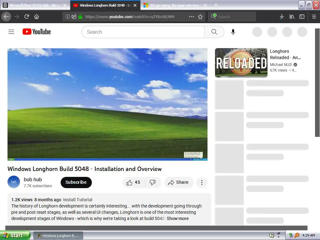Click the 1.2K views text
This screenshot has width=320, height=240.
click(x=22, y=200)
